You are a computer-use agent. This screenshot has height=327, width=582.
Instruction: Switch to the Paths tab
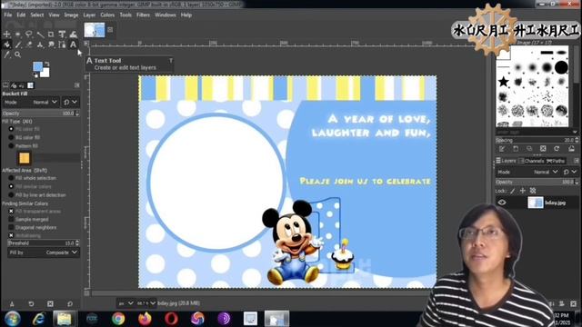pos(556,161)
